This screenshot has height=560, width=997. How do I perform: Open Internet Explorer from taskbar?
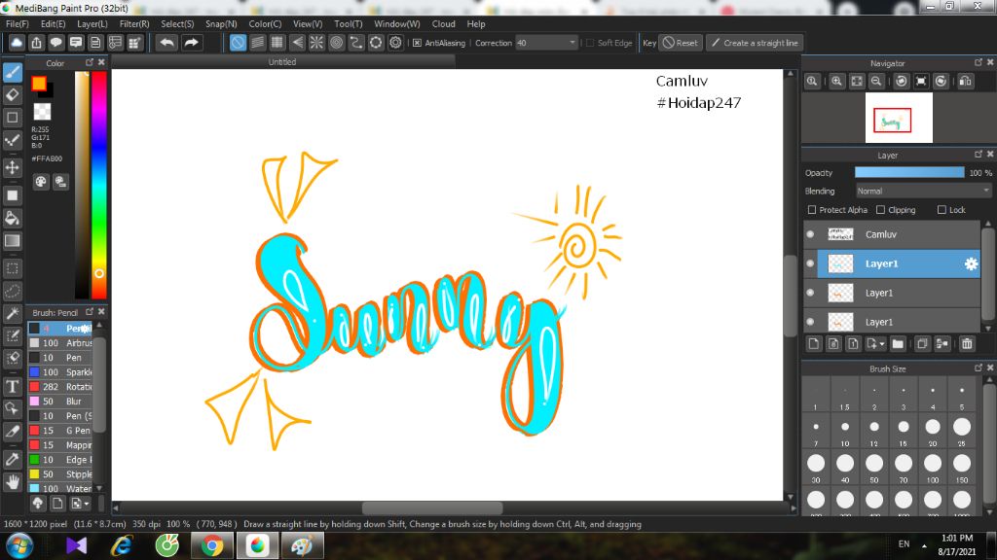[122, 545]
